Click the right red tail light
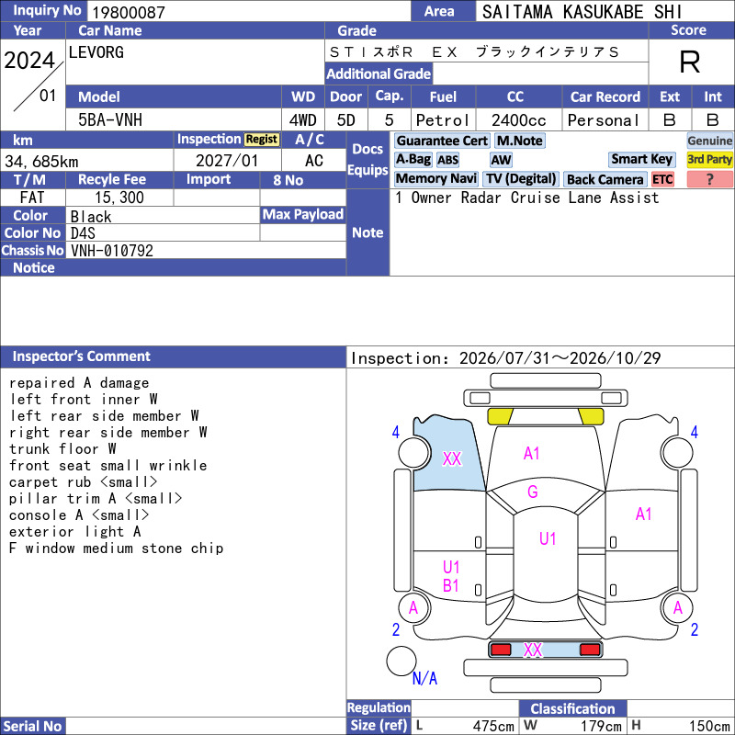The width and height of the screenshot is (735, 735). (x=590, y=650)
